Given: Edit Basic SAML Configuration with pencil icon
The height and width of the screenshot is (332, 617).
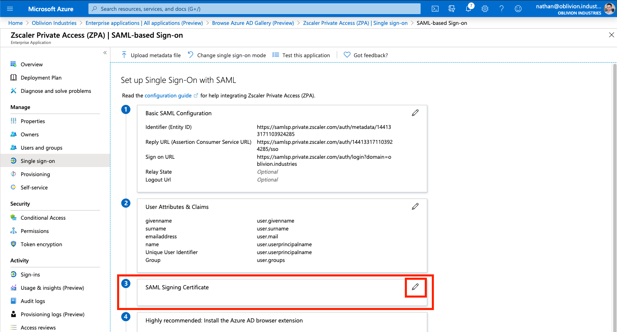Looking at the screenshot, I should (415, 113).
